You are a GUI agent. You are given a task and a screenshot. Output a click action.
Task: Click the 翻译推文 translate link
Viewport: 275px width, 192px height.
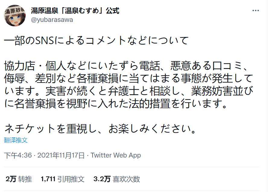pyautogui.click(x=16, y=140)
